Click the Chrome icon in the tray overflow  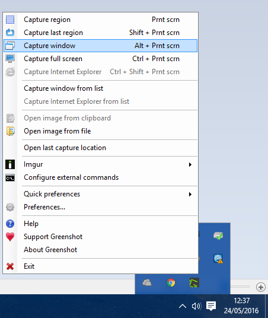point(171,282)
